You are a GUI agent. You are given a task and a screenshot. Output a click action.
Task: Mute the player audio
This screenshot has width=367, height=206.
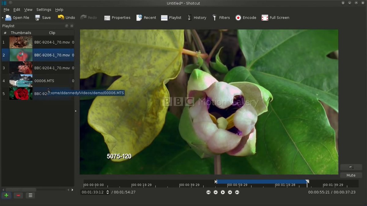tap(351, 175)
